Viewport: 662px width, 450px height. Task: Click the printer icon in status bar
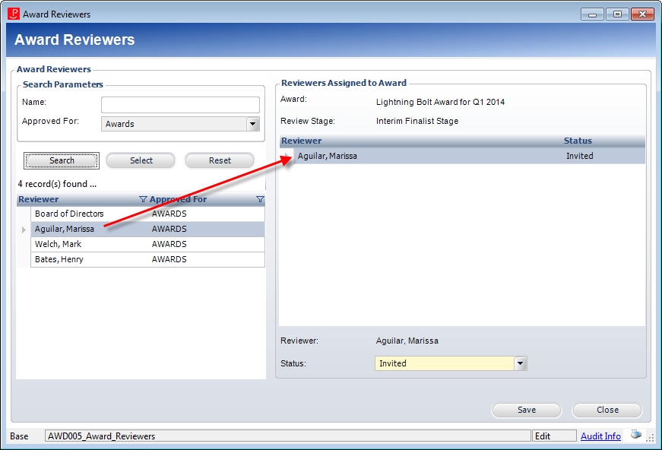point(636,434)
